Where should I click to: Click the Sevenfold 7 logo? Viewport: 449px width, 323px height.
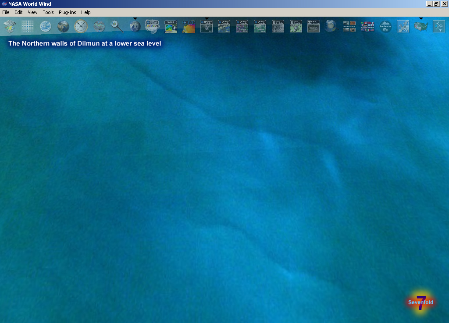(420, 302)
